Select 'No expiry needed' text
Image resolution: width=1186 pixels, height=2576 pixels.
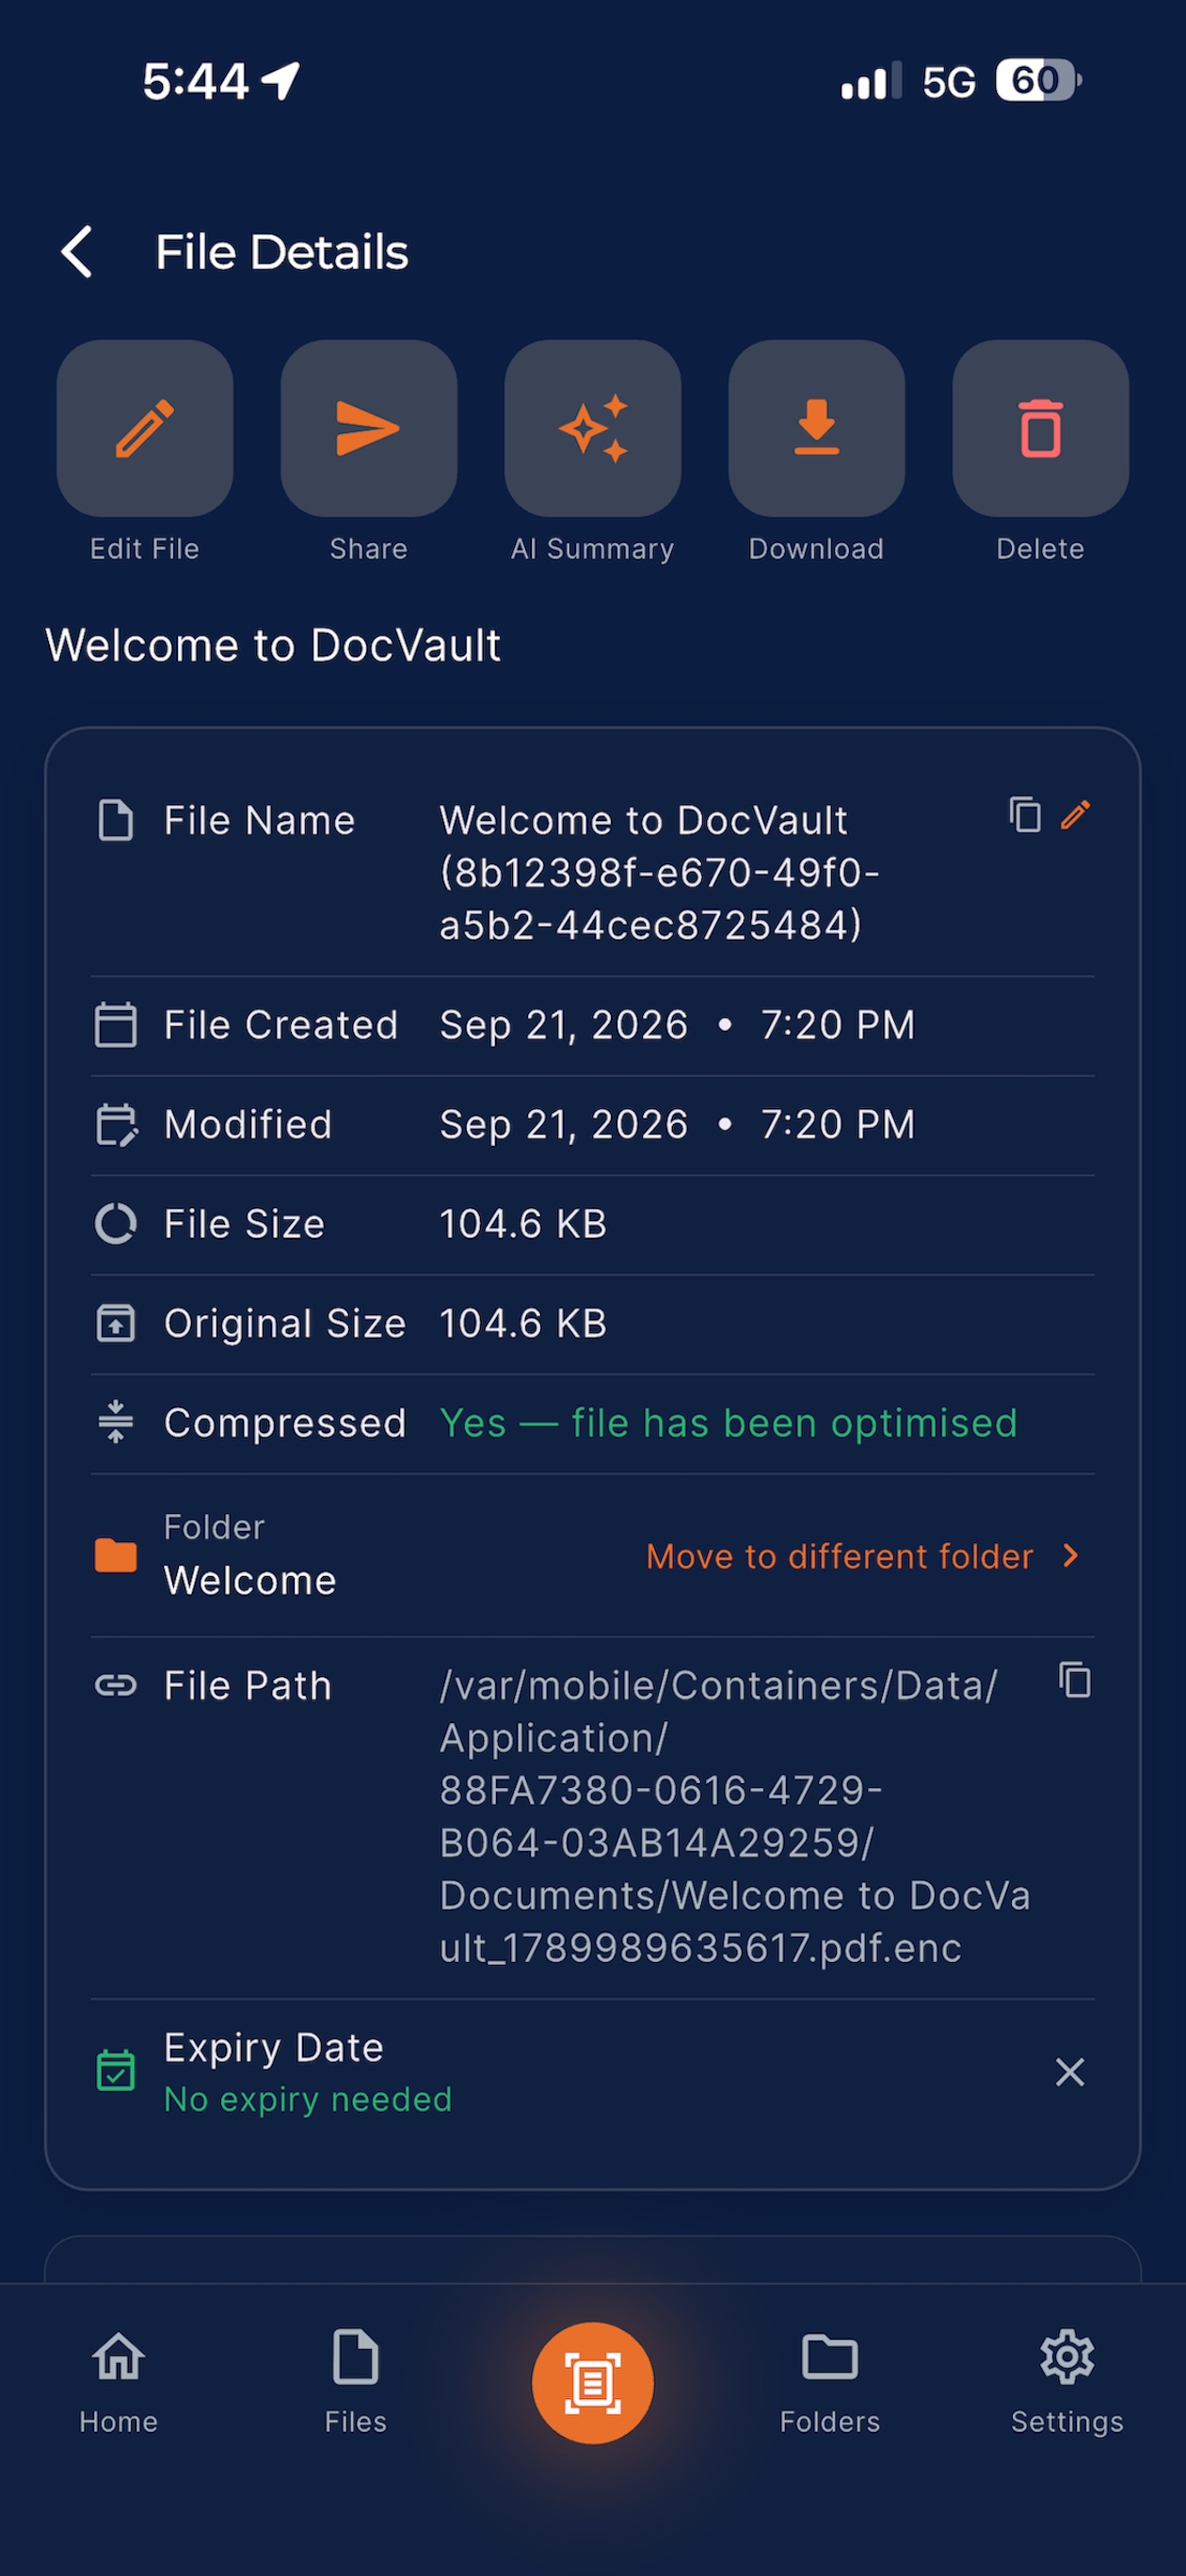pos(308,2098)
